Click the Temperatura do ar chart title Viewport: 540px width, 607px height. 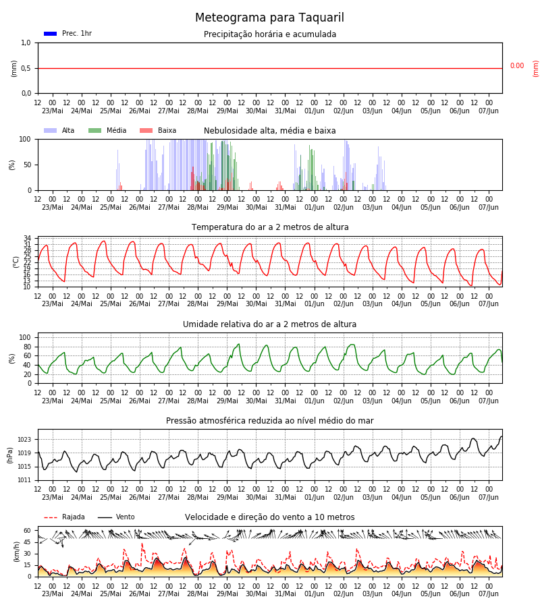(270, 227)
